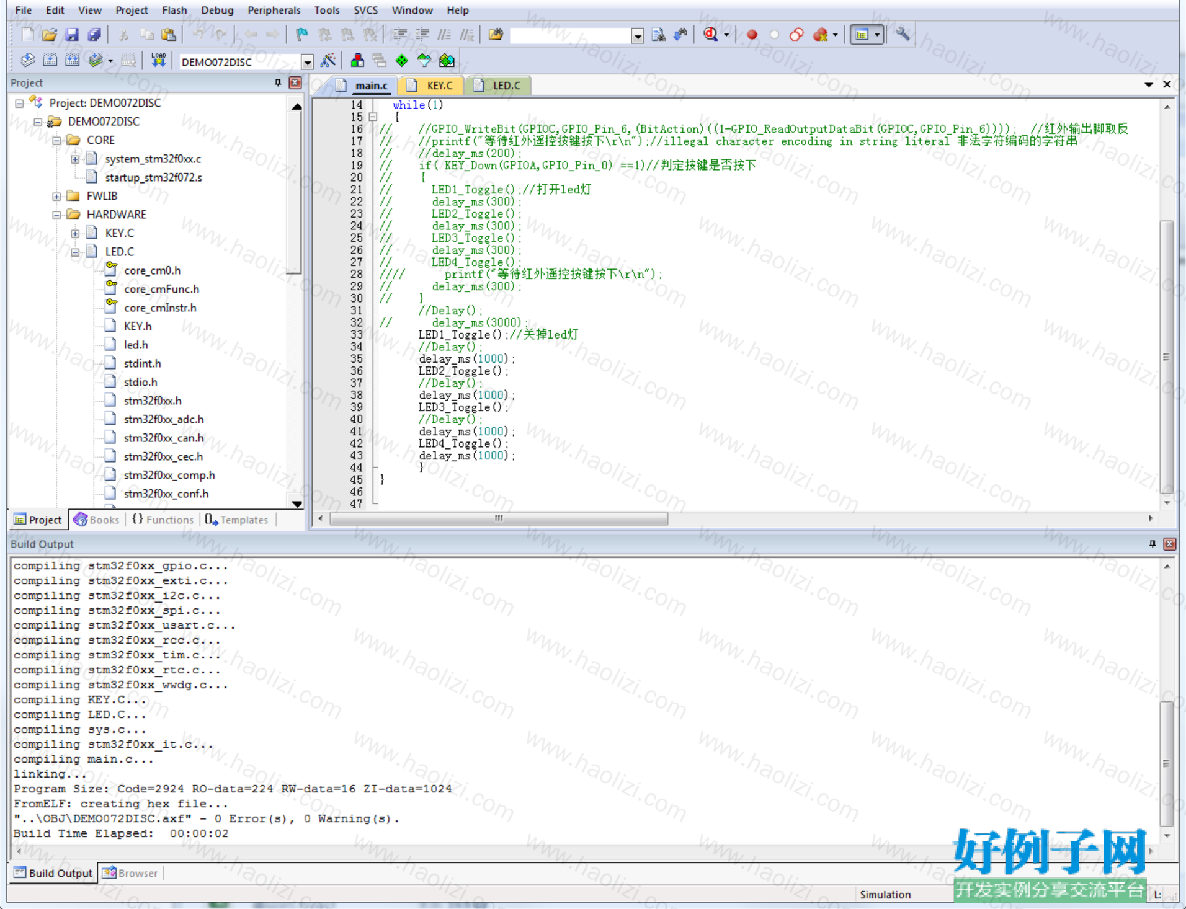Pin the Build Output panel

point(1153,544)
